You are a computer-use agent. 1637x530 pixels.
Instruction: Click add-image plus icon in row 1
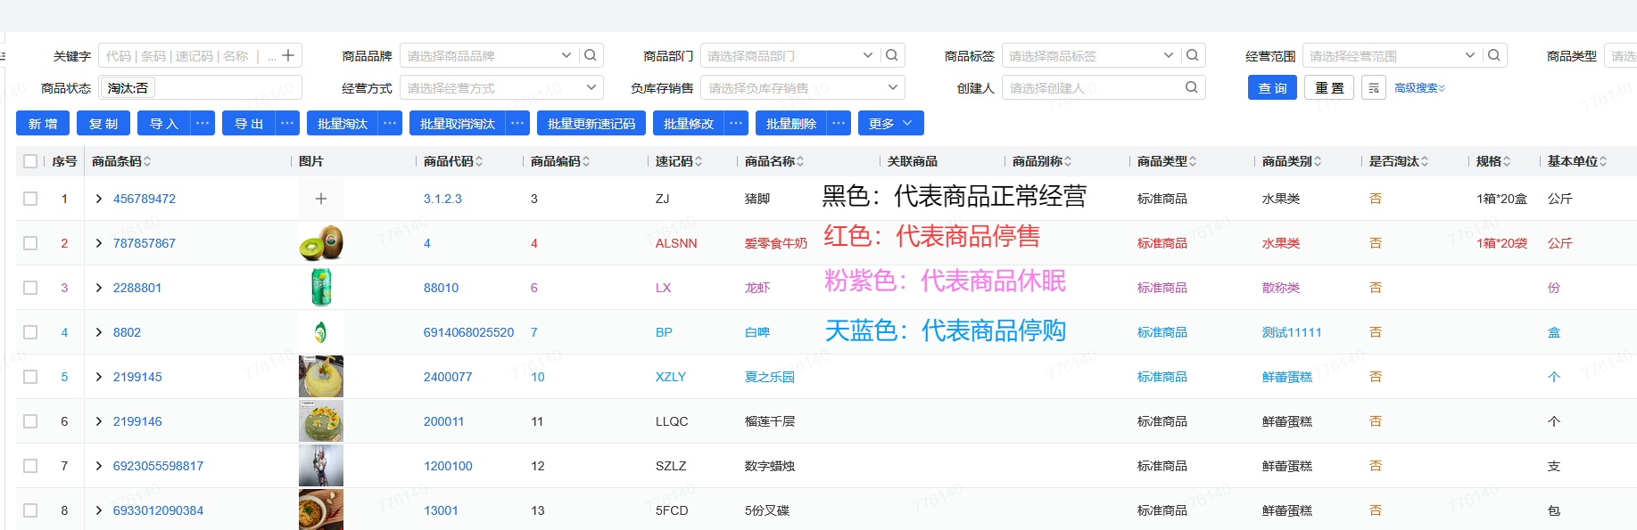[321, 199]
